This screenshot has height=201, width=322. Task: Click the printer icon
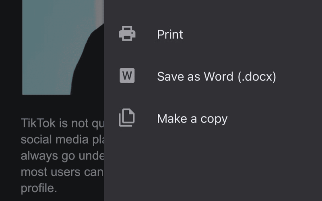(x=127, y=33)
